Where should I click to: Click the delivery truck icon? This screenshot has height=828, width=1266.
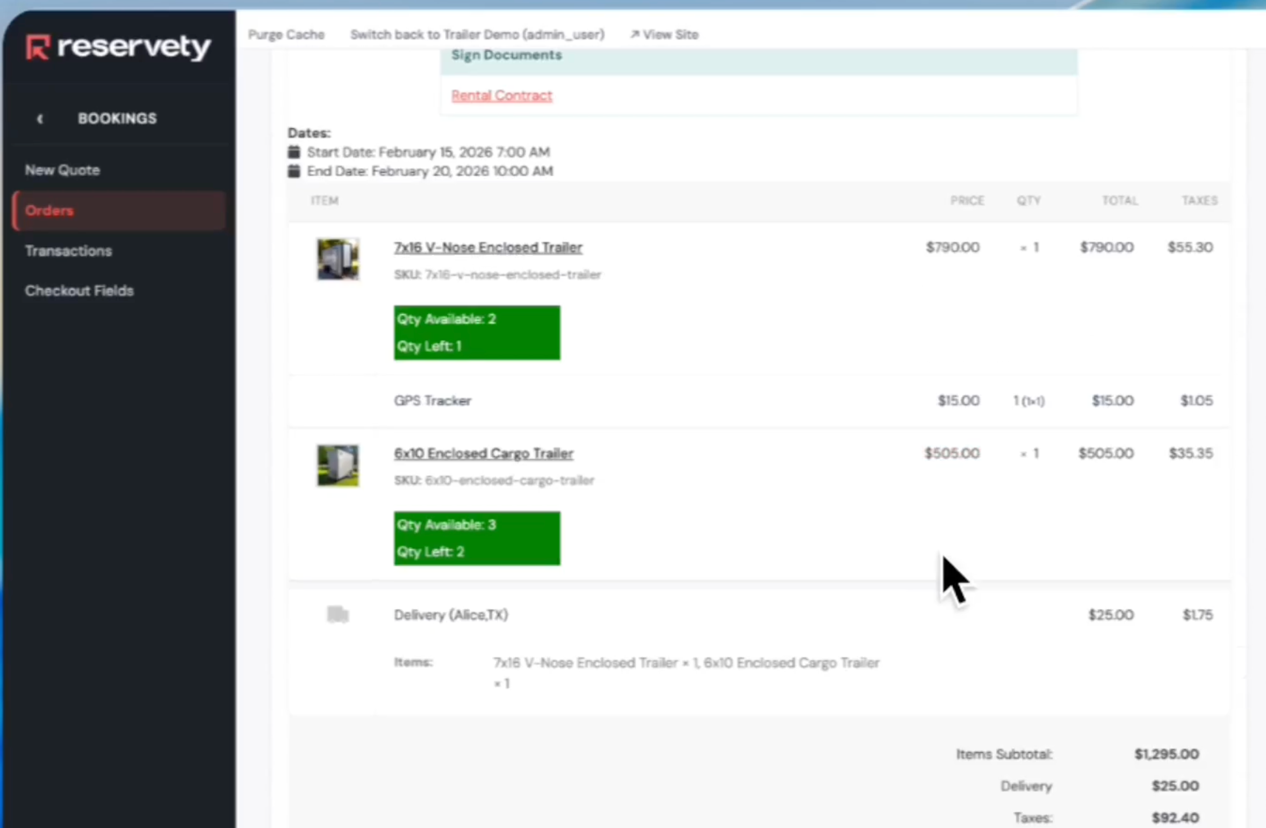[x=337, y=614]
